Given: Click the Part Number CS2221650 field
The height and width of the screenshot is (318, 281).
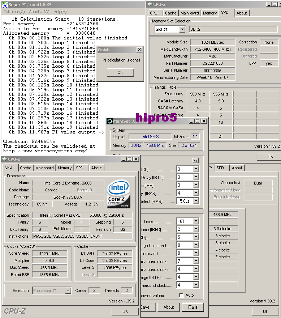Looking at the screenshot, I should click(213, 63).
